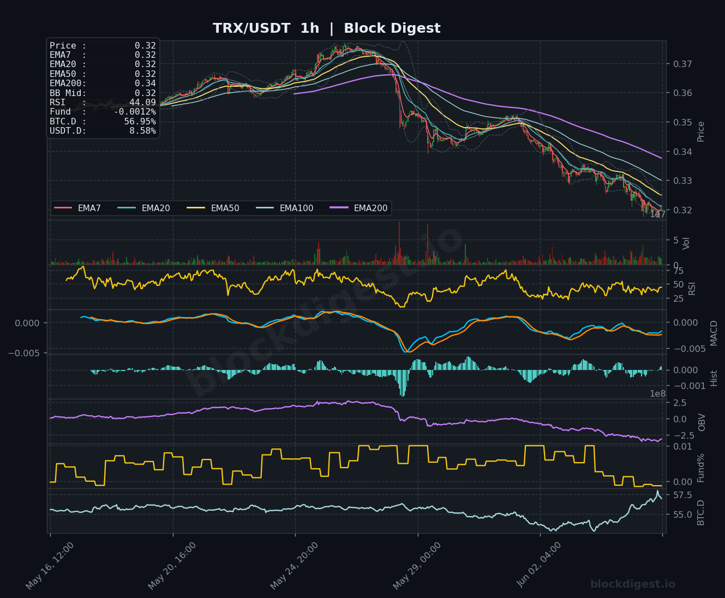Click the 0.35 price axis tick
The width and height of the screenshot is (725, 598).
click(682, 122)
